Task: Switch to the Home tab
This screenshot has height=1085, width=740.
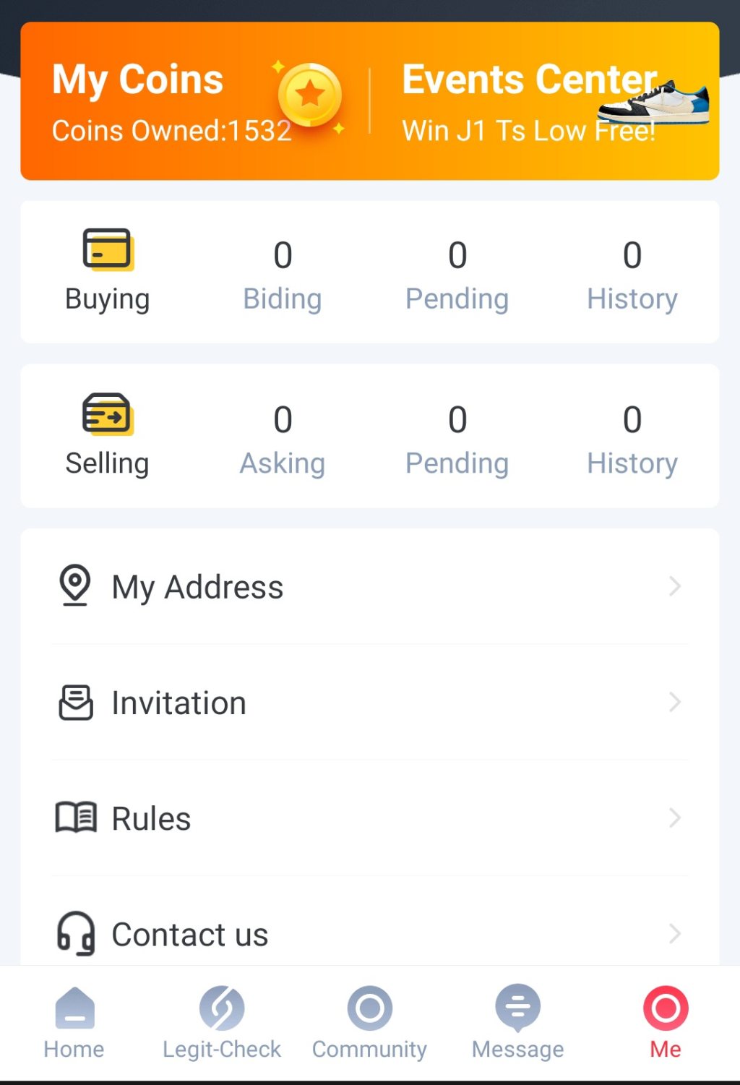Action: click(x=74, y=1021)
